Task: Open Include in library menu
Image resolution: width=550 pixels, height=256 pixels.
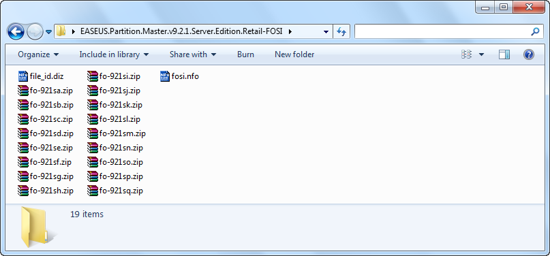Action: click(114, 54)
